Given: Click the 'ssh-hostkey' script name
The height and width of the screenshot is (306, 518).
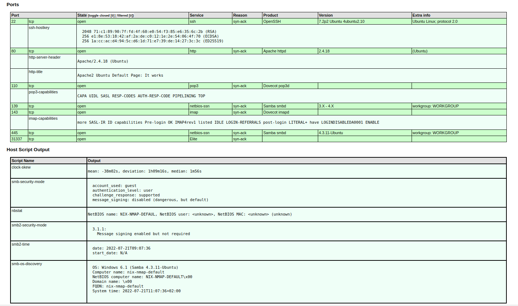Looking at the screenshot, I should (x=39, y=27).
